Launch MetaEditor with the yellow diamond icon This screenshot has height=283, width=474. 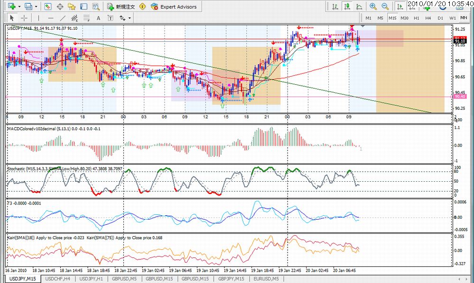(142, 6)
